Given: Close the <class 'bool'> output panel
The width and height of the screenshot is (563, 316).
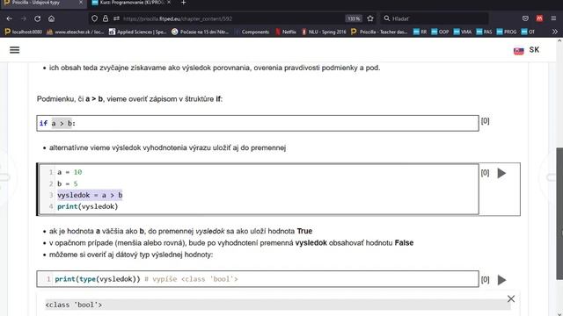Looking at the screenshot, I should 511,298.
